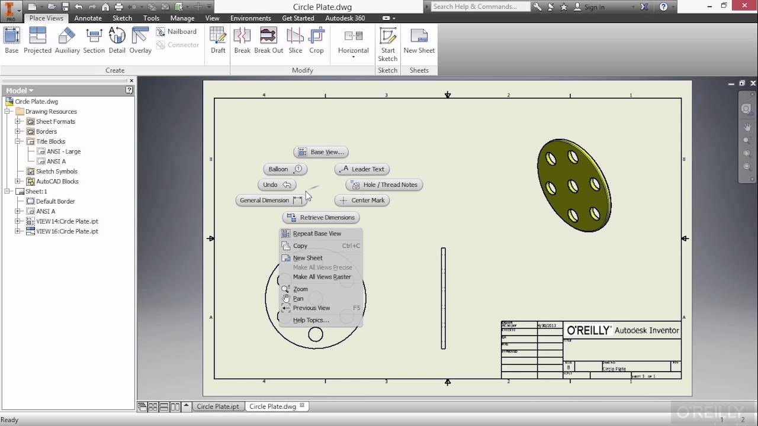Click New Sheet in context menu
Screen dimensions: 758x426
[x=320, y=258]
